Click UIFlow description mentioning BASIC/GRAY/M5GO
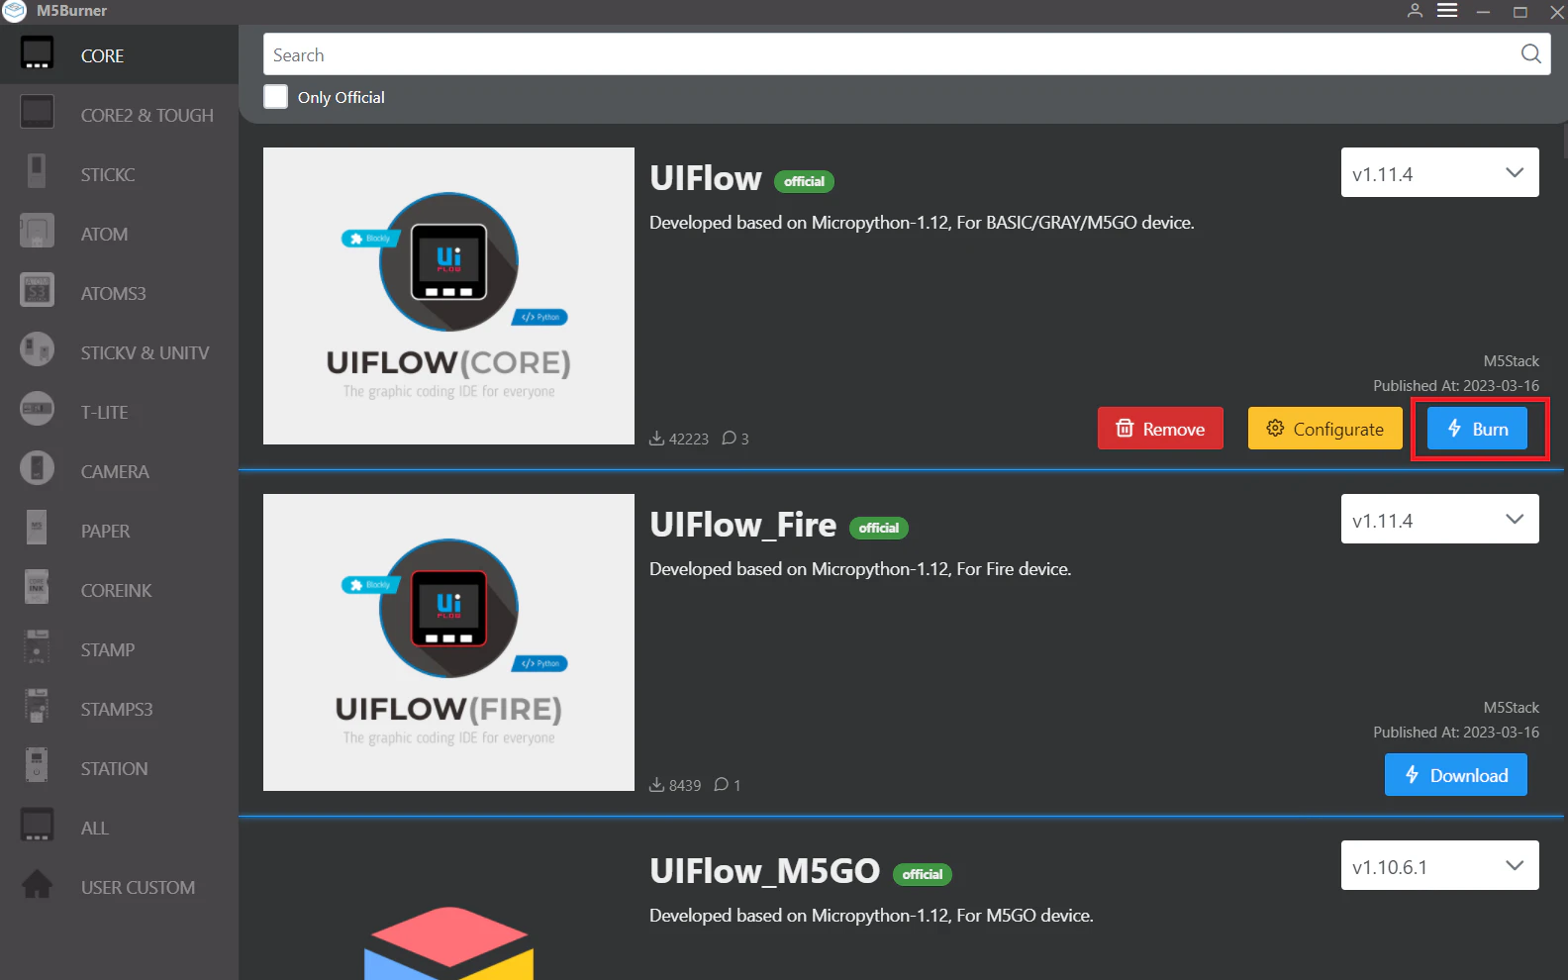The image size is (1568, 980). click(922, 223)
